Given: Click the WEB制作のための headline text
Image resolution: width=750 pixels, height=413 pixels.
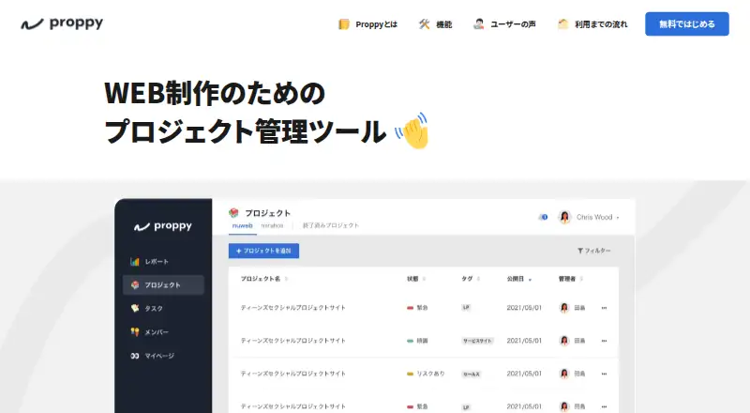Looking at the screenshot, I should click(215, 93).
